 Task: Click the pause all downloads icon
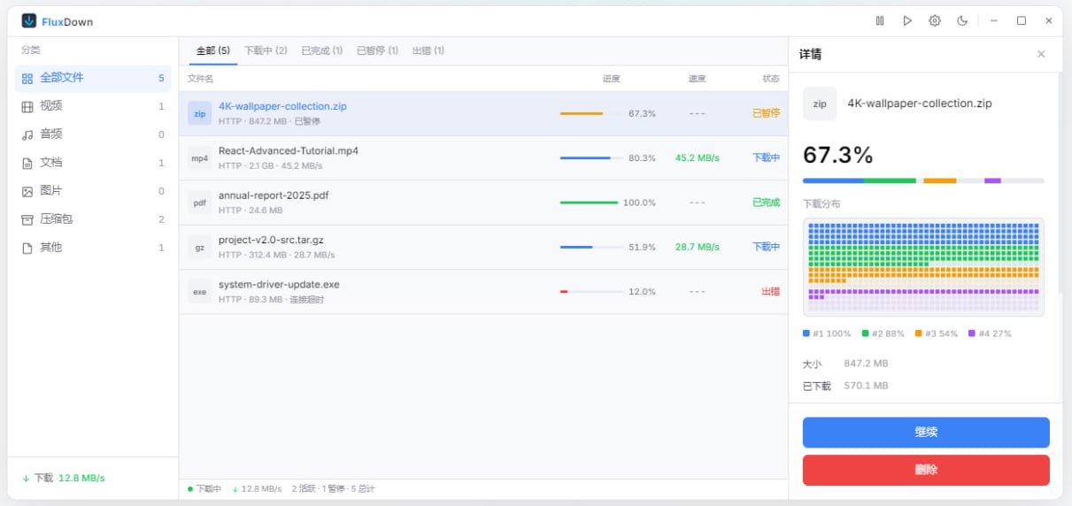[x=880, y=20]
